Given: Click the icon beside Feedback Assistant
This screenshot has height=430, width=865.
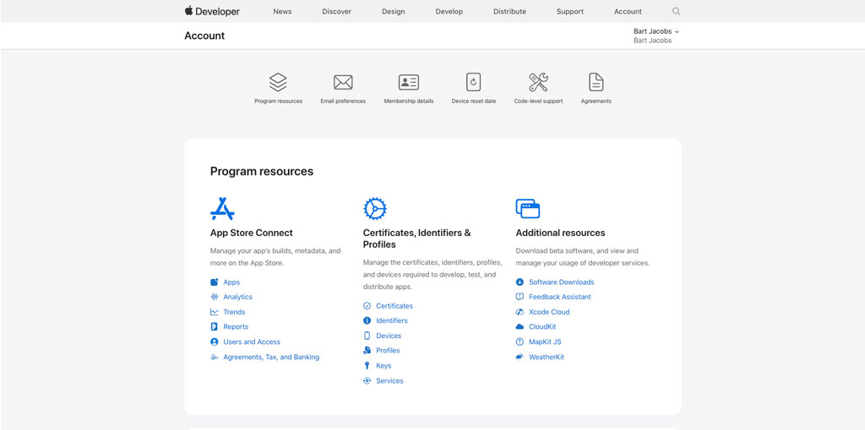Looking at the screenshot, I should [x=520, y=297].
